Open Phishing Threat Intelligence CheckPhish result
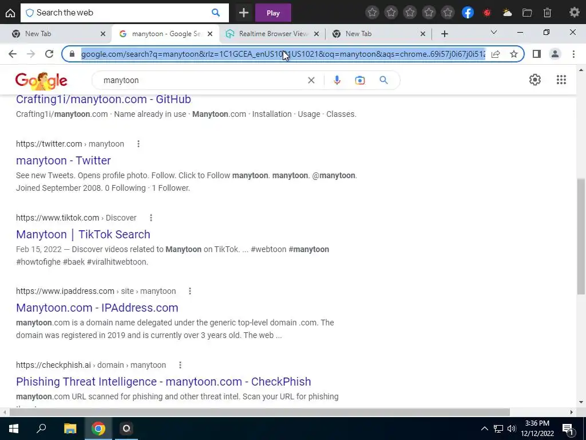586x440 pixels. click(x=163, y=382)
